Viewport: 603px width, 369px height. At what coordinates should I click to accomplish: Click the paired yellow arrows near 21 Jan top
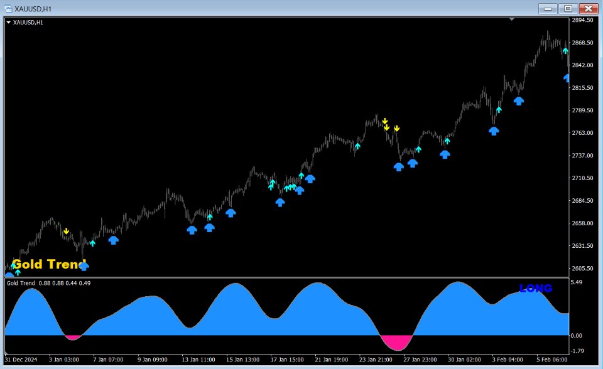pyautogui.click(x=385, y=124)
